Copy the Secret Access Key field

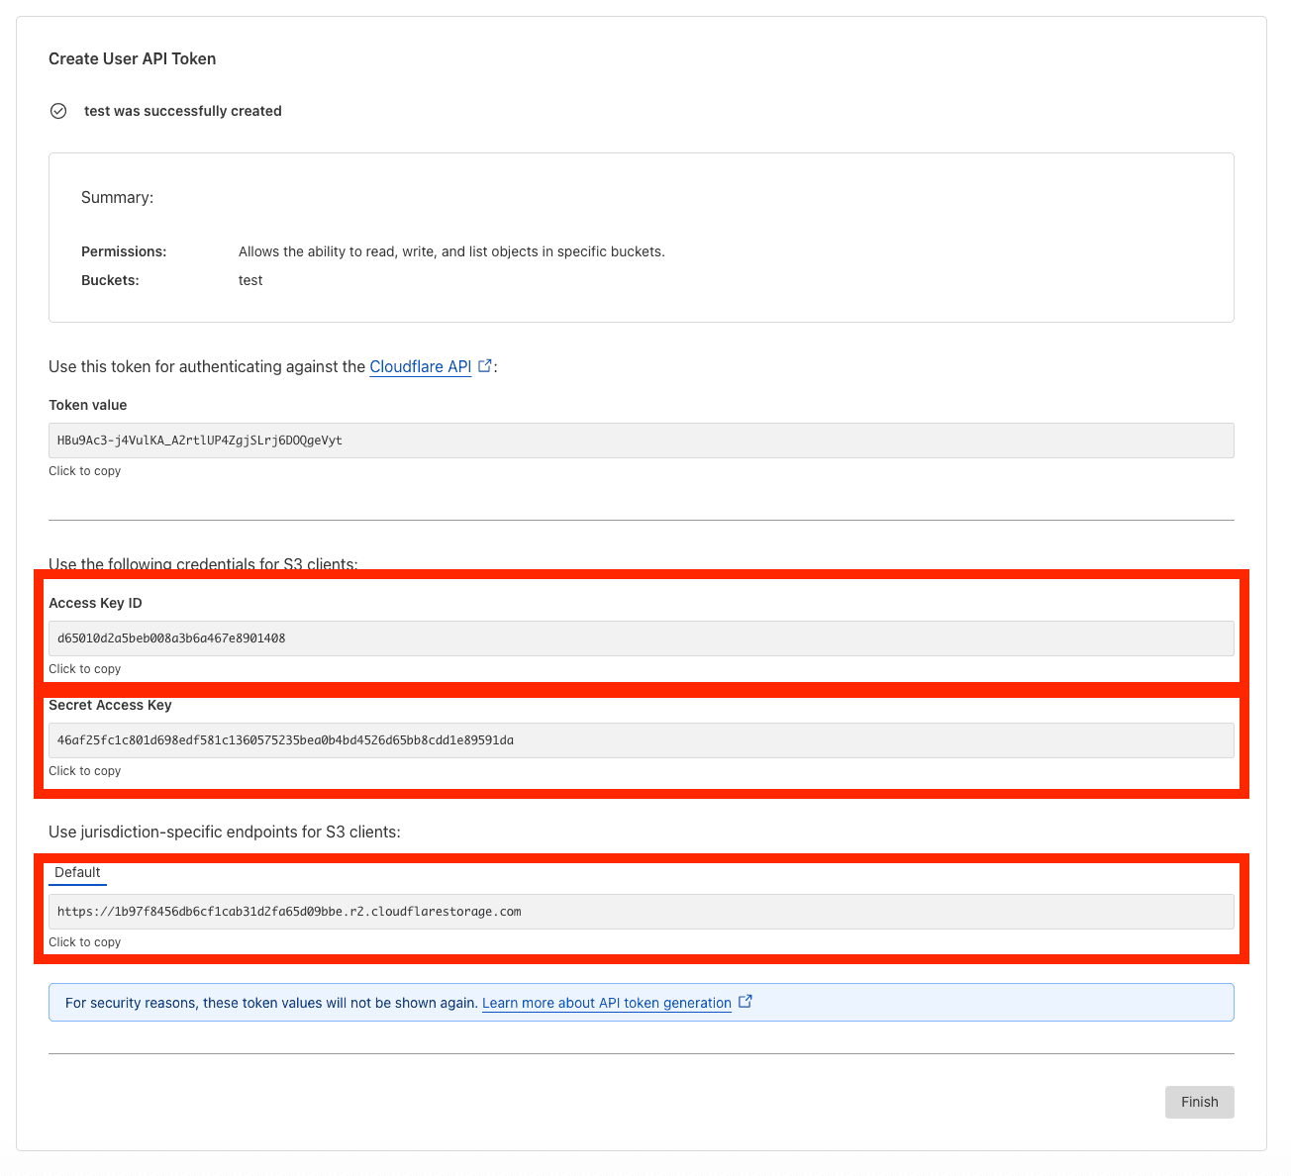point(642,740)
